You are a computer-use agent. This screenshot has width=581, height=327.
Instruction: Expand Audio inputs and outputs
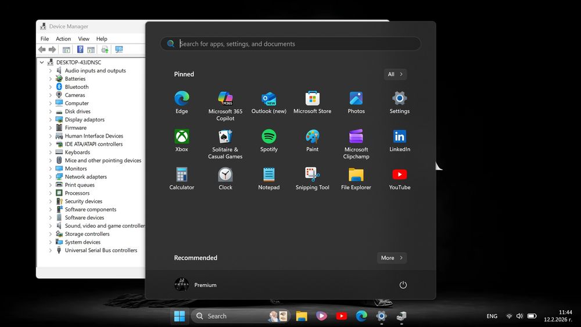point(51,70)
